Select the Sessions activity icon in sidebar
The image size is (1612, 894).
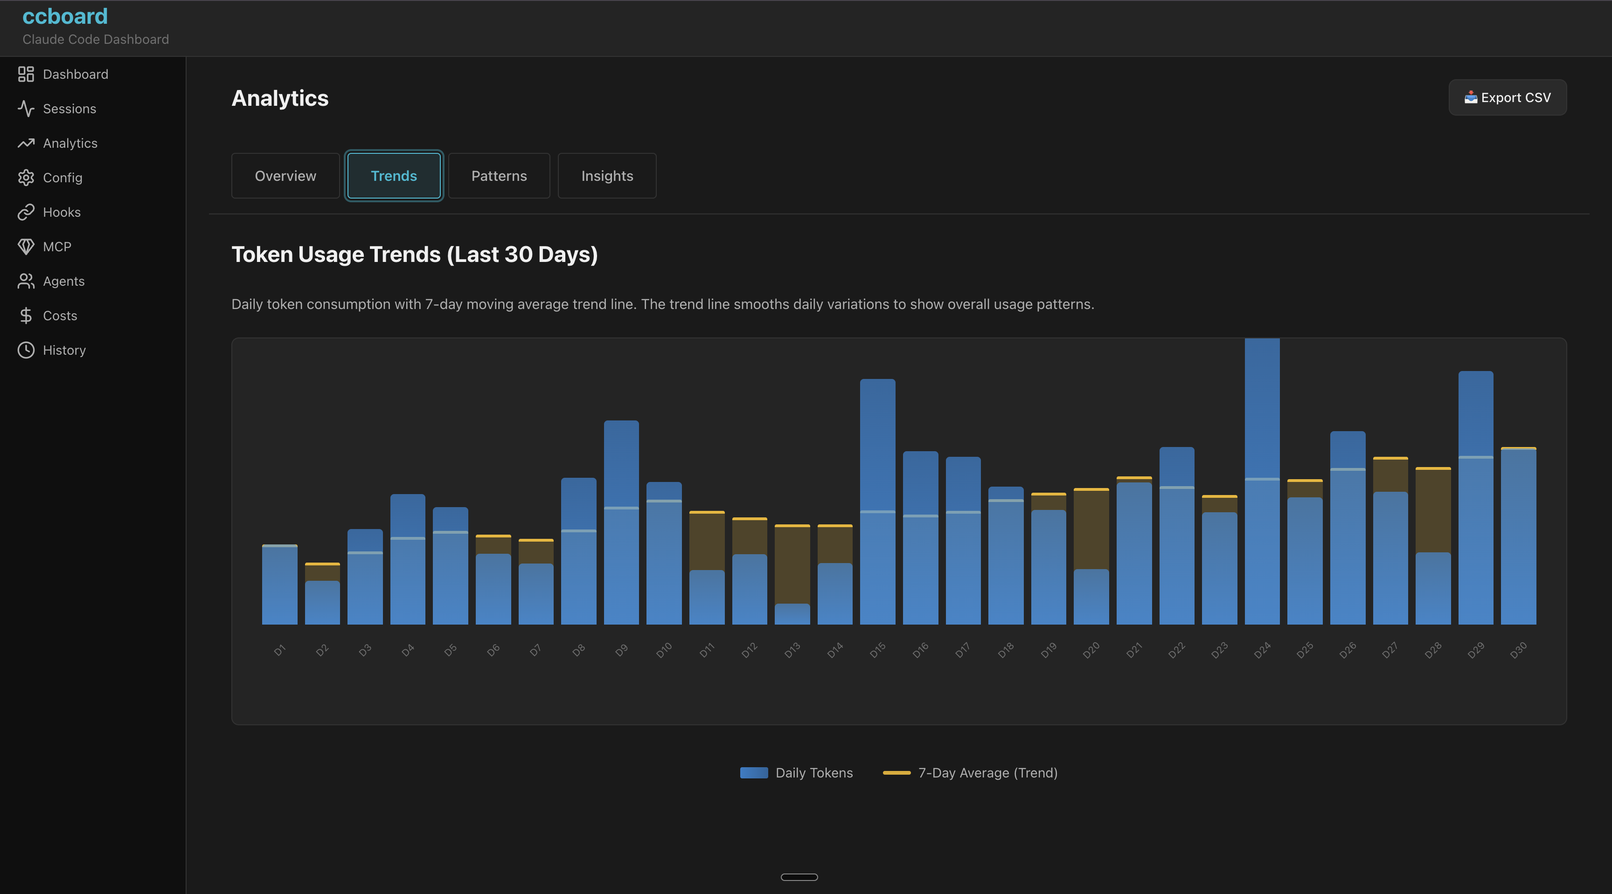point(26,108)
